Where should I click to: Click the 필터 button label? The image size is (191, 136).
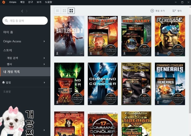[x=179, y=11]
